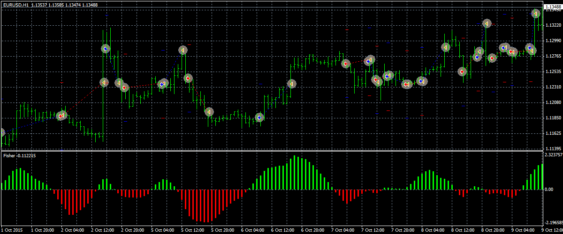563x234 pixels.
Task: Click the 1.12535 price axis label
Action: click(x=553, y=71)
